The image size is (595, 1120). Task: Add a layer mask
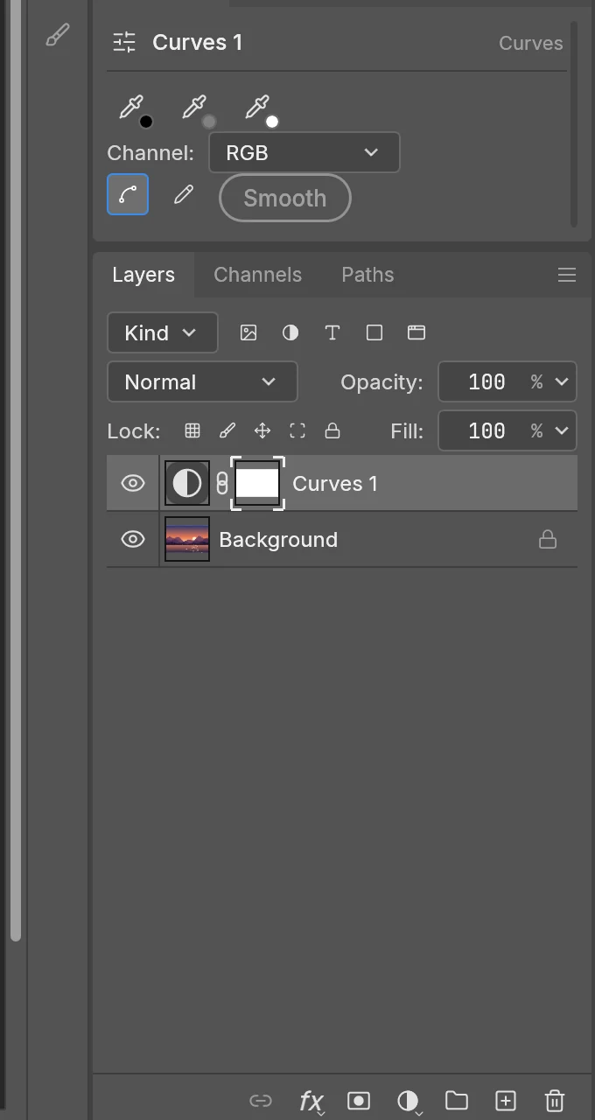pos(359,1101)
